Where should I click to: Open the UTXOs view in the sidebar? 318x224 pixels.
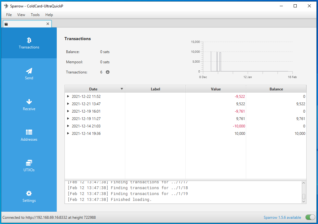click(x=29, y=166)
